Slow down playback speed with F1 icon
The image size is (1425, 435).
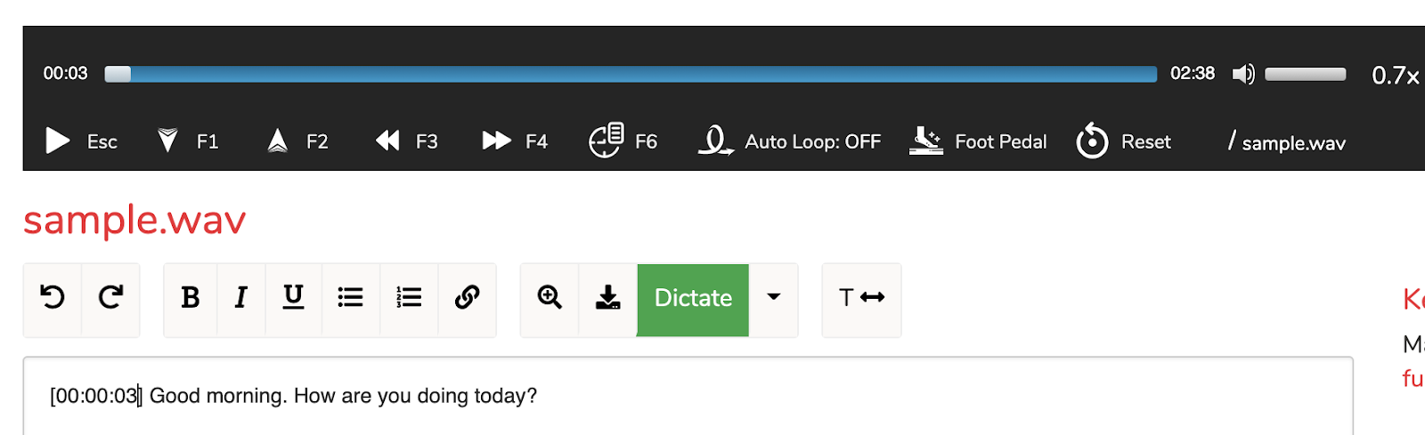coord(167,141)
